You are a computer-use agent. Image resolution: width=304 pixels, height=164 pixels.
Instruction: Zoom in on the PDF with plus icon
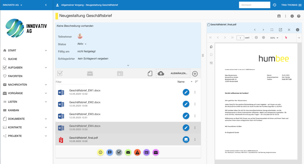263,38
